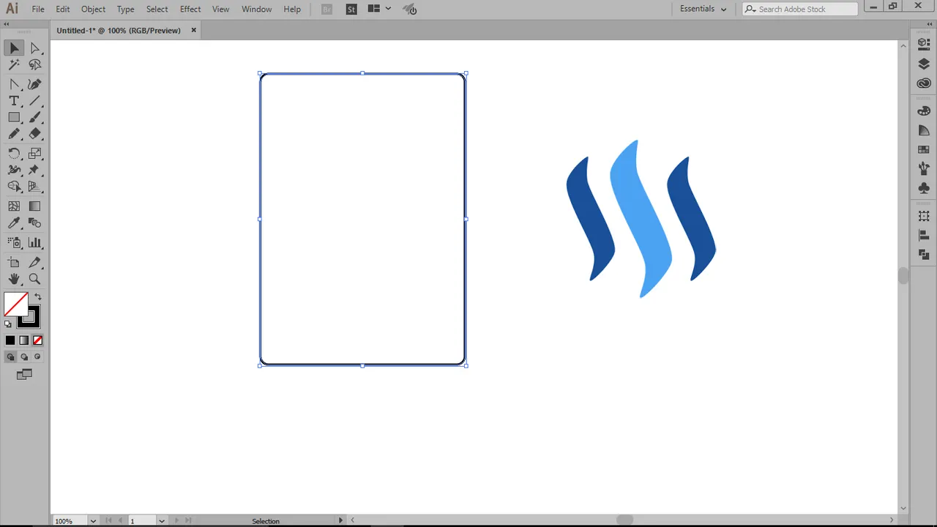
Task: Choose the Width tool
Action: 15,171
